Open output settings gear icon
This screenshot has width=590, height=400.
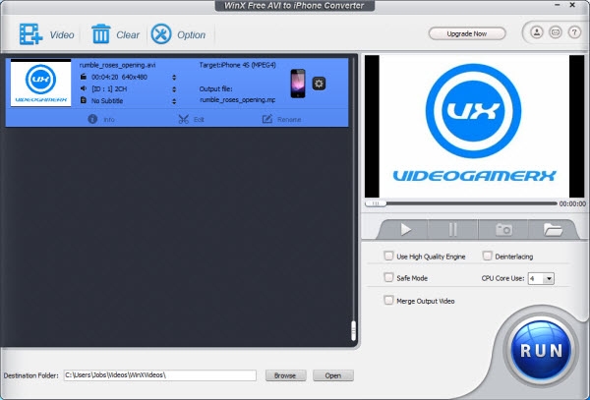point(319,83)
